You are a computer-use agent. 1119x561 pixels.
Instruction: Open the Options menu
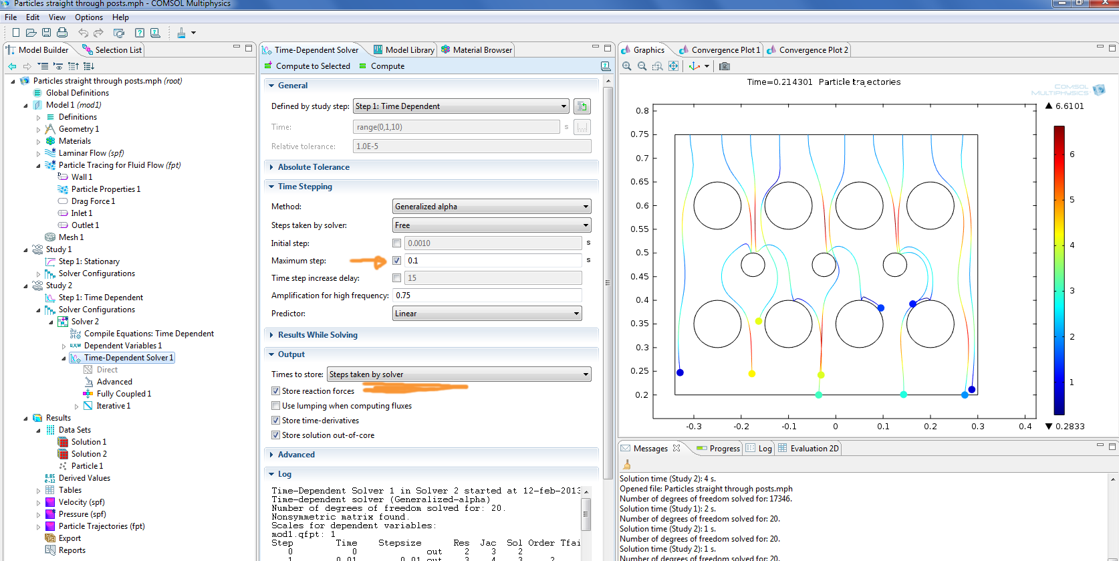88,17
